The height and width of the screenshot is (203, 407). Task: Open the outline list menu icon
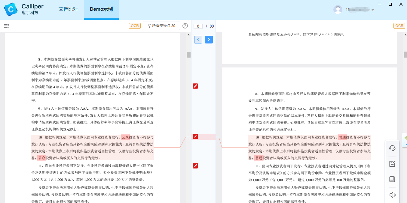click(6, 26)
